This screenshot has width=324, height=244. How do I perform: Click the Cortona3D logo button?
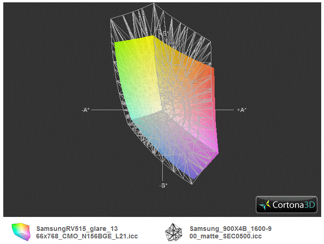(287, 204)
